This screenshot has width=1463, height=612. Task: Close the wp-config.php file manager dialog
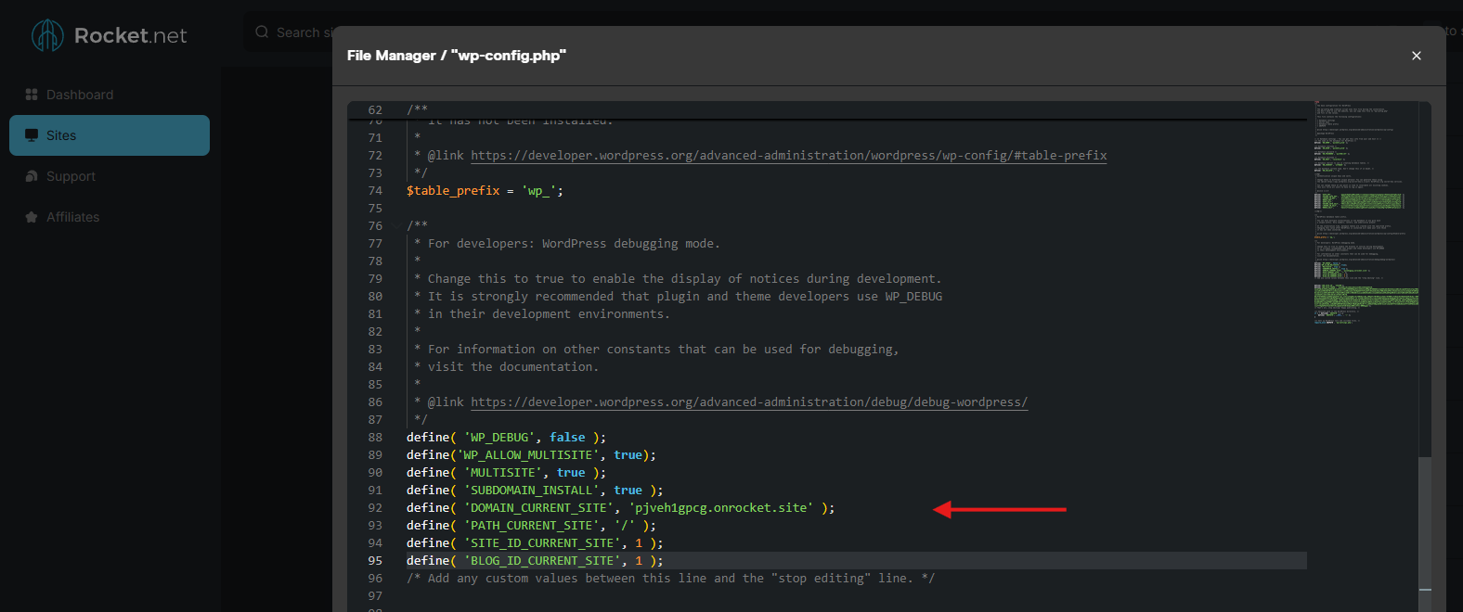point(1417,56)
